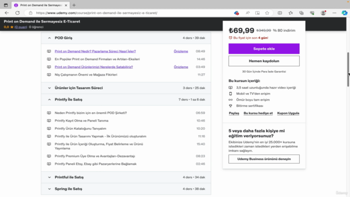
Task: Select Printfy ile Ürün İçeriği Oluşturma lesson
Action: click(x=99, y=146)
